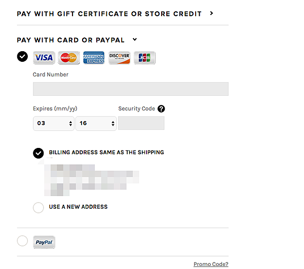Click the Promo Code link
Image resolution: width=304 pixels, height=269 pixels.
click(211, 264)
